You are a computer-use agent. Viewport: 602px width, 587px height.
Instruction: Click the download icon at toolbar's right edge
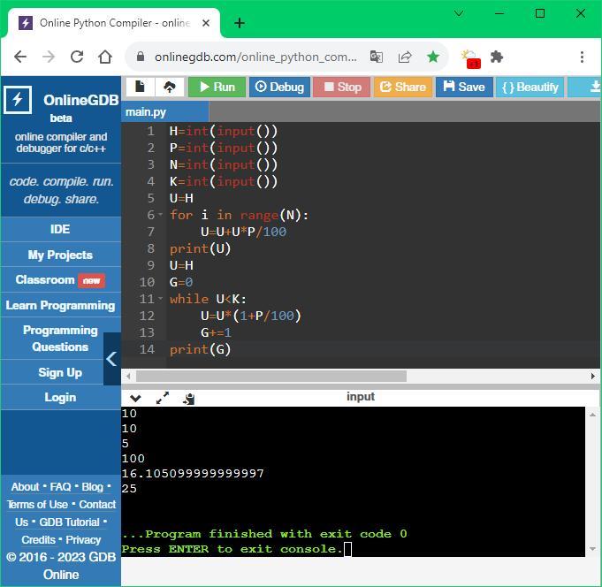pos(591,87)
